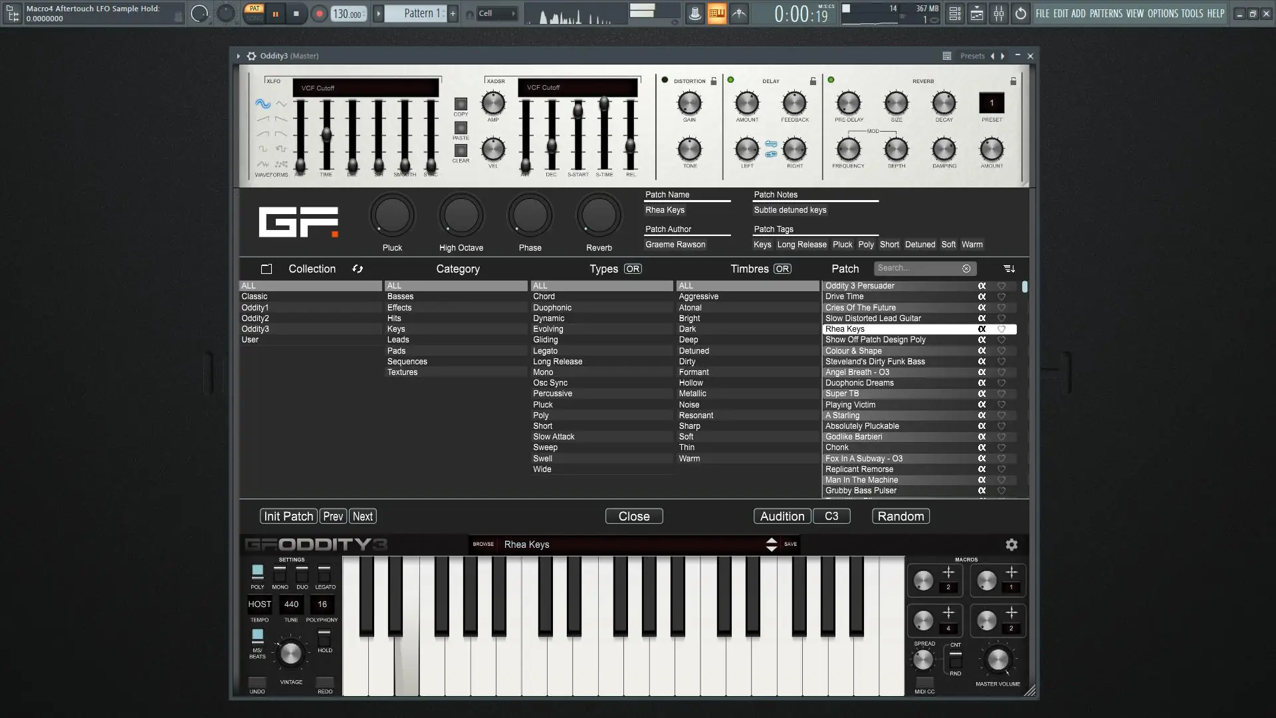Open plugin settings gear icon
This screenshot has width=1276, height=718.
click(x=1011, y=544)
